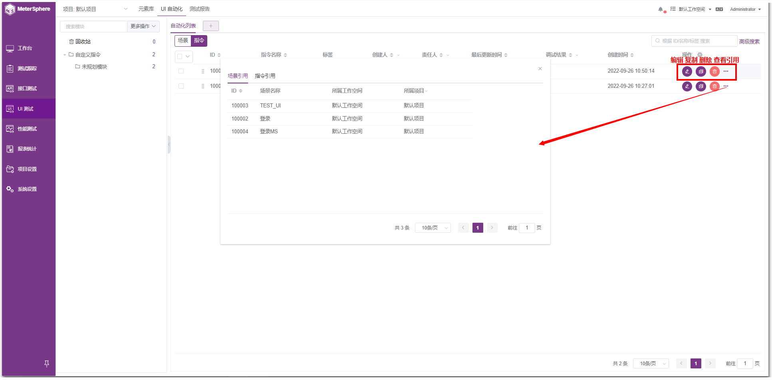Open the 项目: 默认项目 dropdown
The image size is (772, 380).
95,9
